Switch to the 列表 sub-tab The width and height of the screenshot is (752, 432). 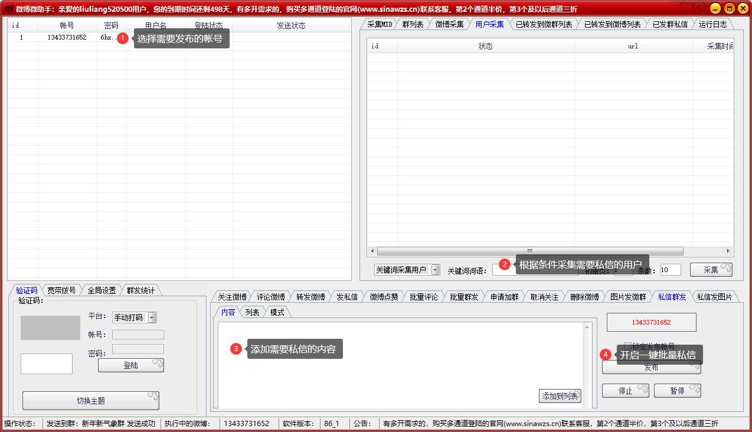[252, 312]
